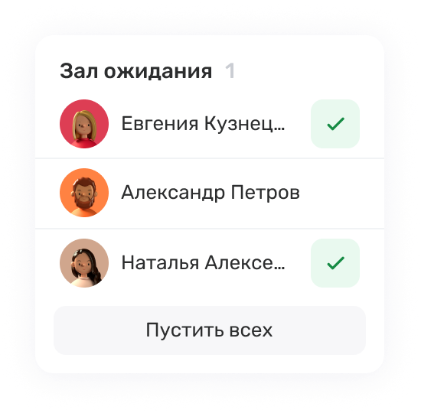Approve the first waiting participant's entry
421x413 pixels.
[335, 124]
